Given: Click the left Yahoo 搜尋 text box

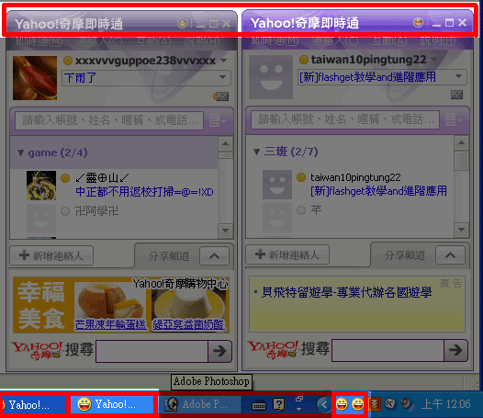Looking at the screenshot, I should (x=152, y=351).
